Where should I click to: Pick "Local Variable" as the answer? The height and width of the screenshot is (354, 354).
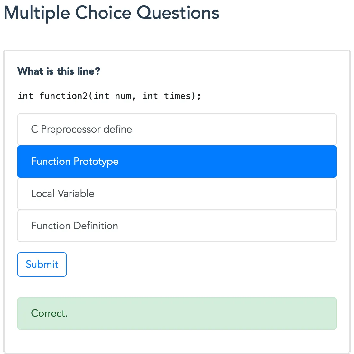[177, 194]
